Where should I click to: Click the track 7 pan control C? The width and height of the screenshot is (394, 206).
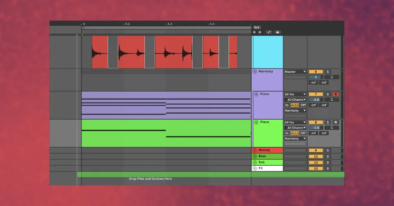coord(332,100)
